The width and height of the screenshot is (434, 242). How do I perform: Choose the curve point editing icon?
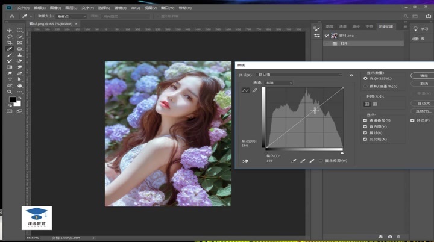246,90
